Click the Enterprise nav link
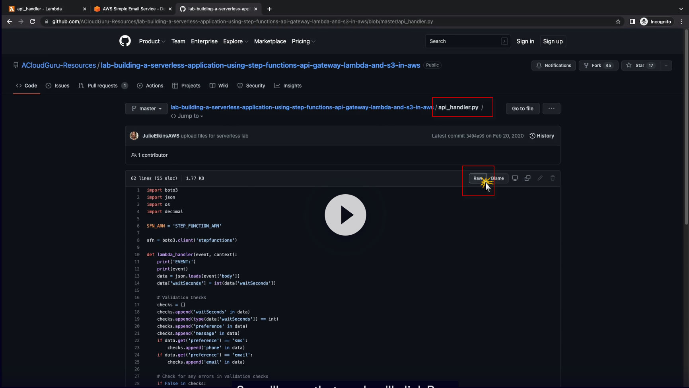 (x=204, y=41)
